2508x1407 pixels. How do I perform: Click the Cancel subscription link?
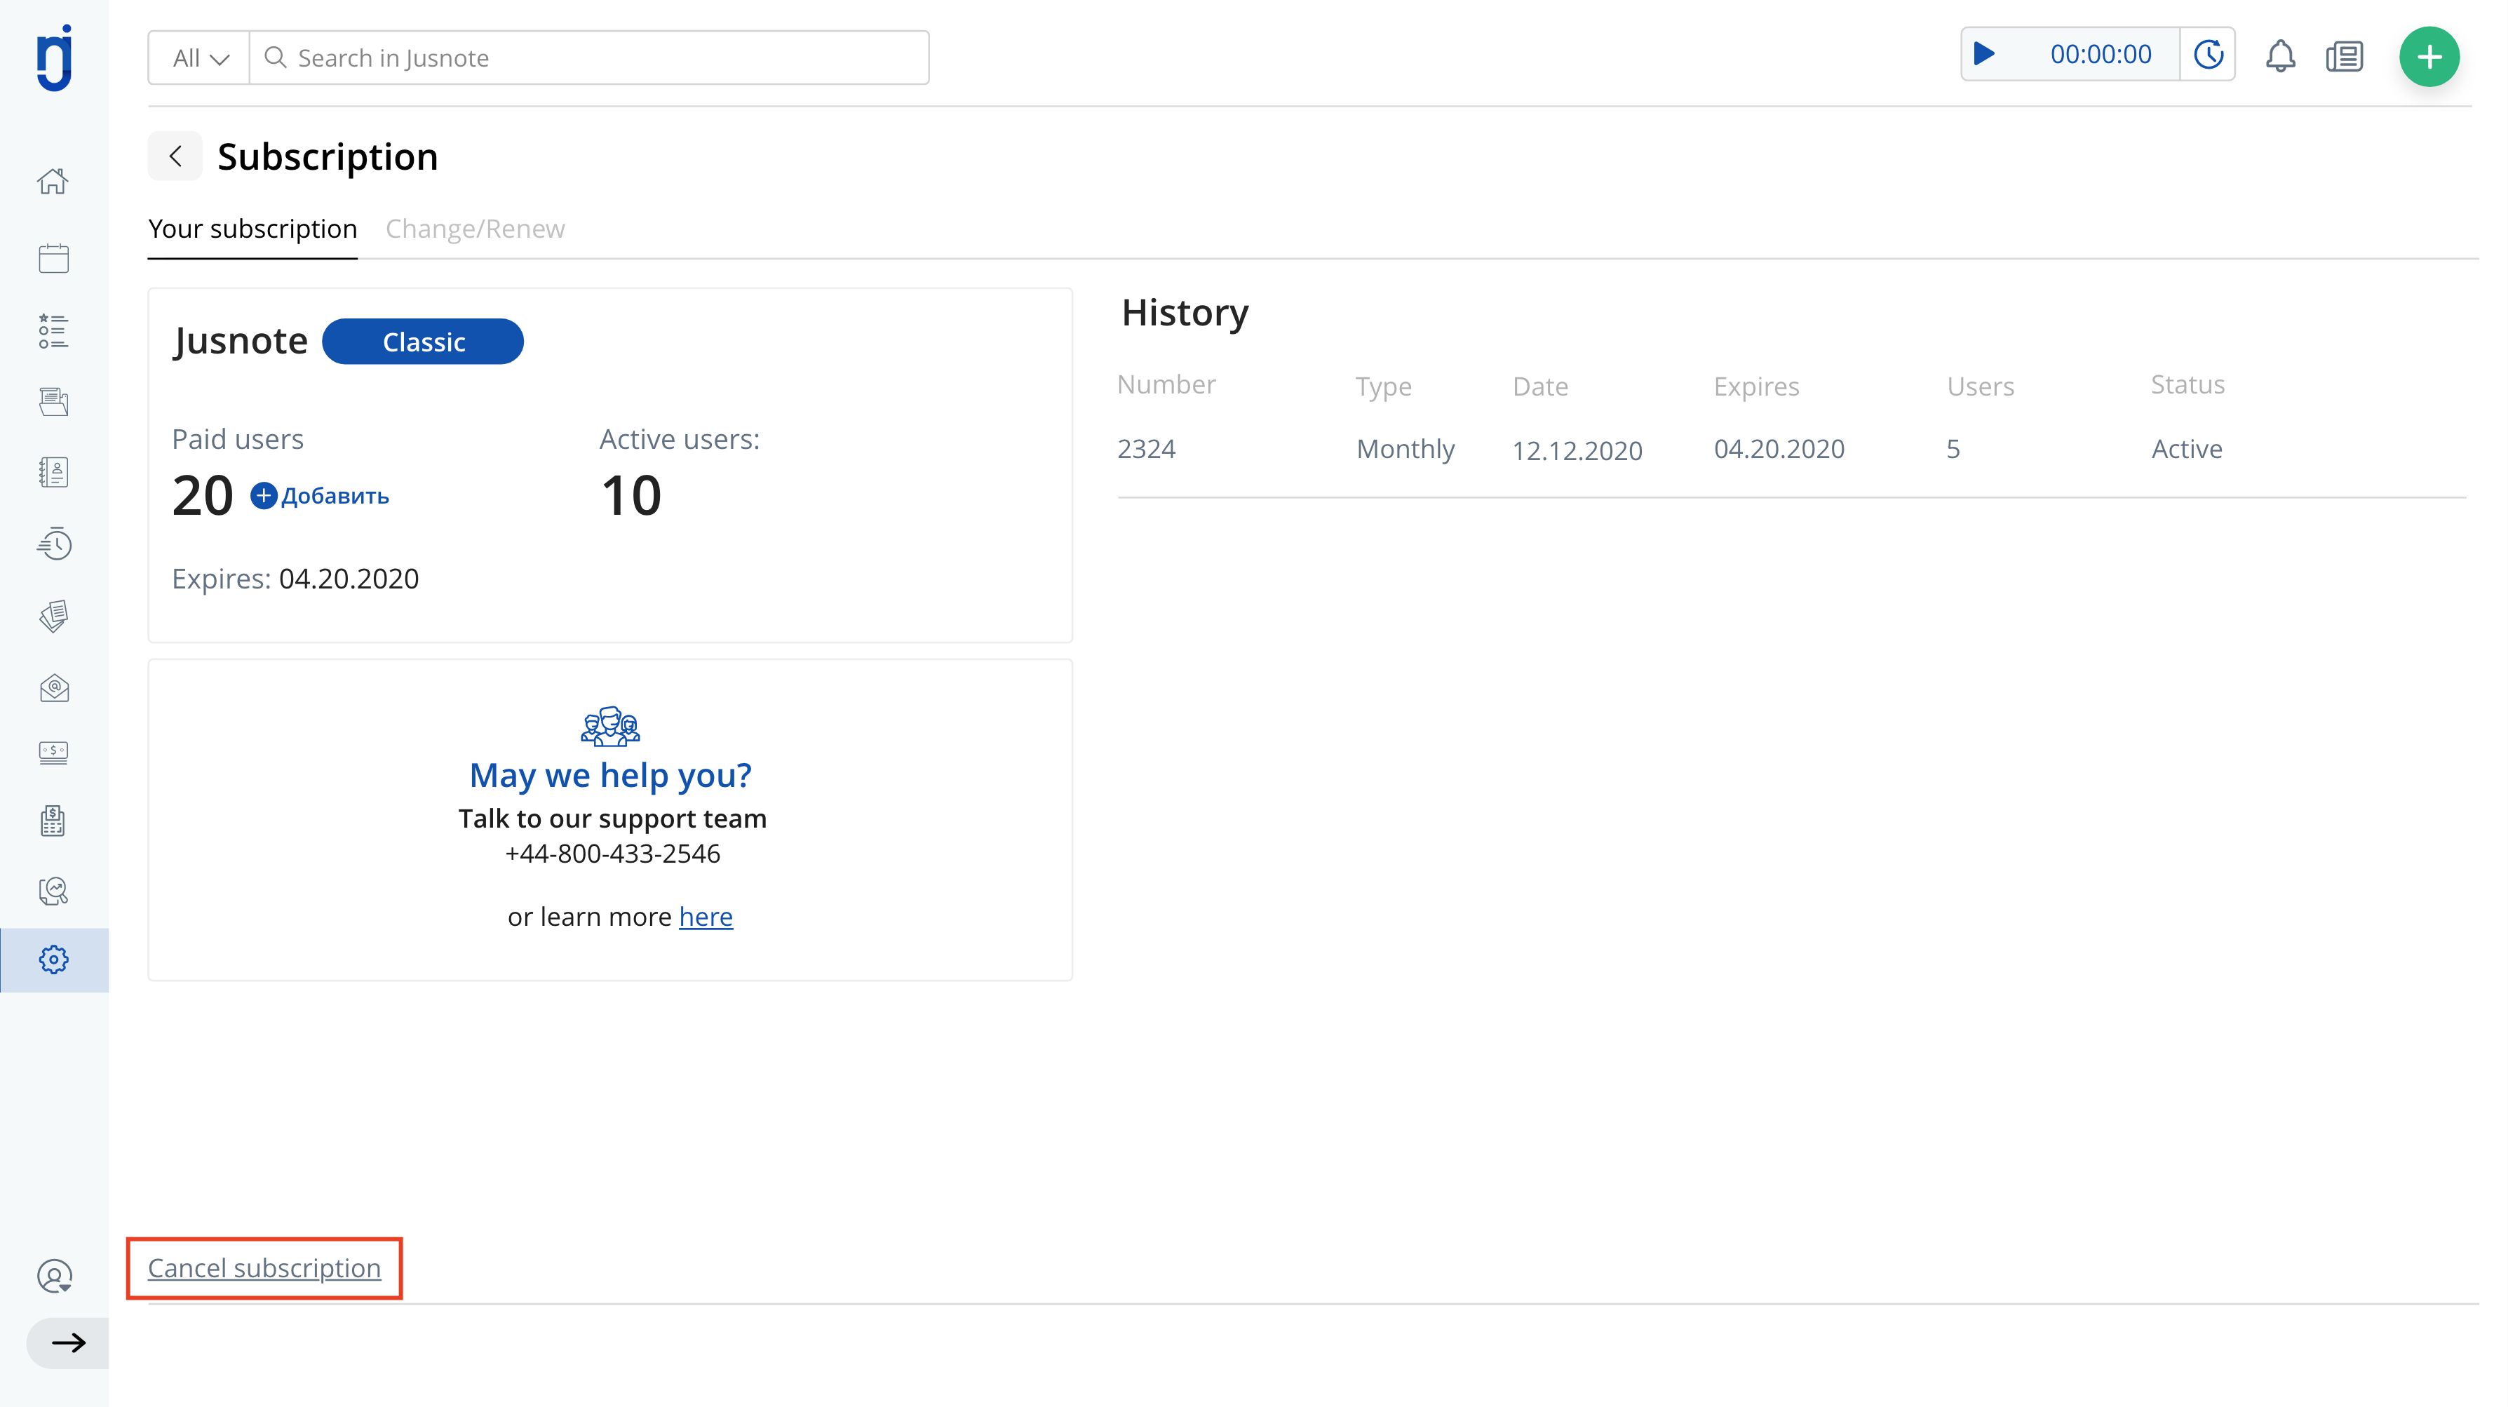pos(264,1267)
